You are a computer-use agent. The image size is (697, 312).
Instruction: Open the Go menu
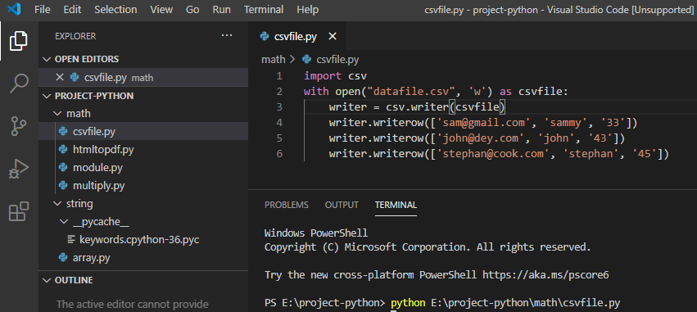coord(192,9)
